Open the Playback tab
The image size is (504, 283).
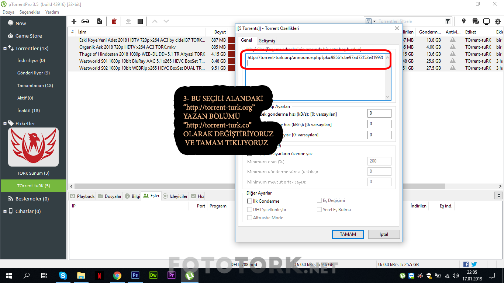tap(83, 196)
